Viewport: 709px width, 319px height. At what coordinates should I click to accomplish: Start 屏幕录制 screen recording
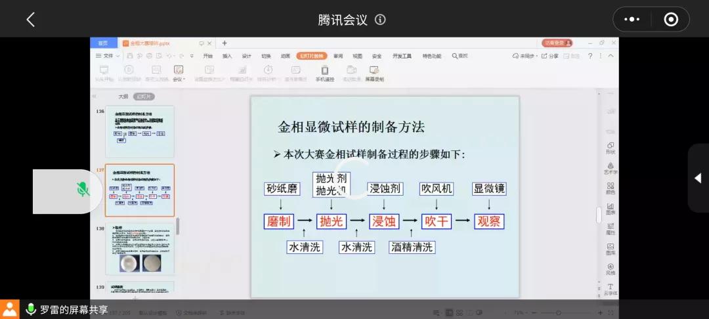pyautogui.click(x=374, y=73)
